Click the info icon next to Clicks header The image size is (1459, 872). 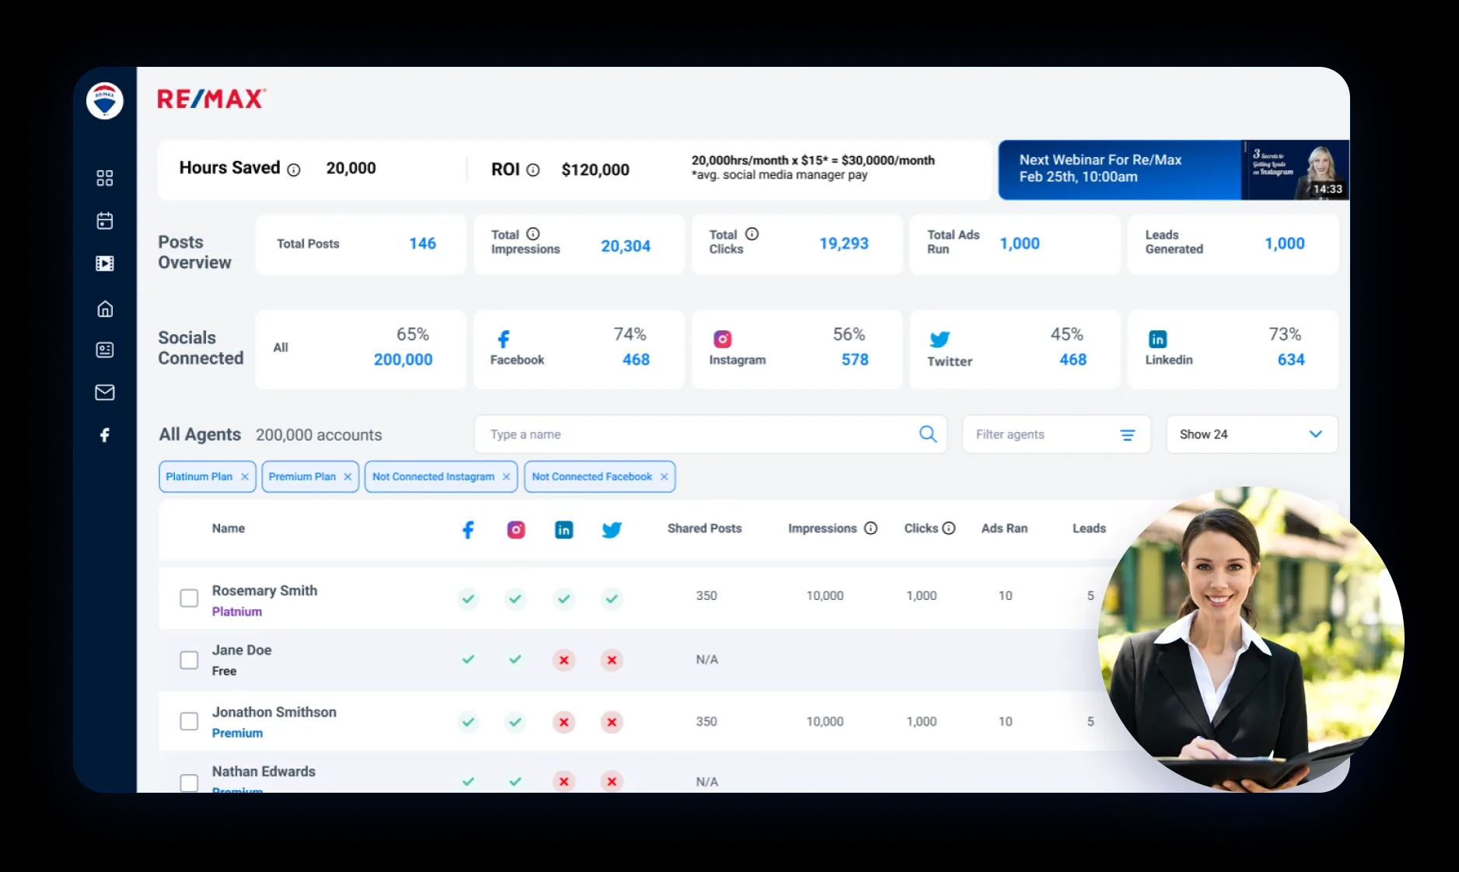coord(949,528)
